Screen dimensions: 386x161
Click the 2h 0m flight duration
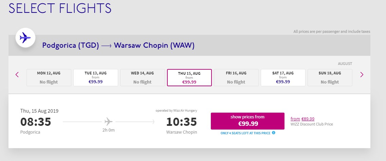click(x=109, y=130)
